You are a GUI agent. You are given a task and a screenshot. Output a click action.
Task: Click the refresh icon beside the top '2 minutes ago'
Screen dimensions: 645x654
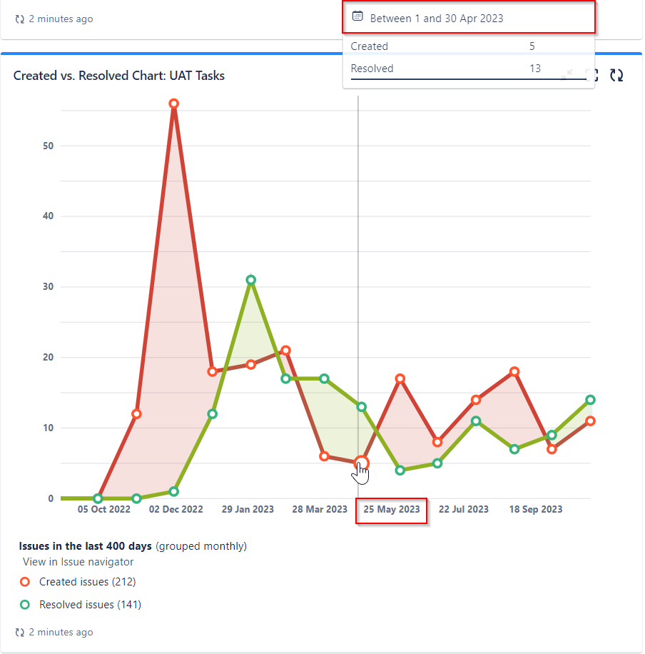(19, 19)
